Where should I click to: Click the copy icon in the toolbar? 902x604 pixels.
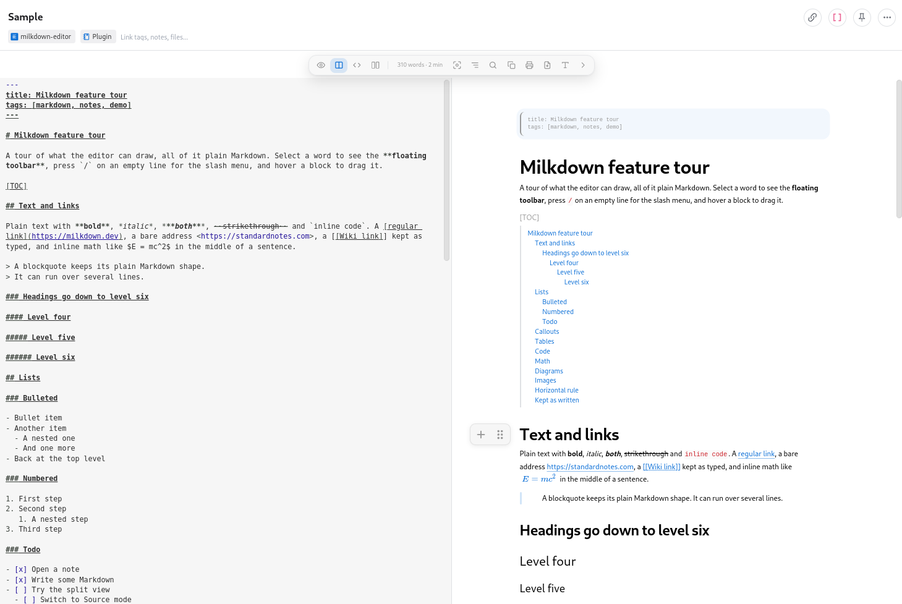(511, 65)
